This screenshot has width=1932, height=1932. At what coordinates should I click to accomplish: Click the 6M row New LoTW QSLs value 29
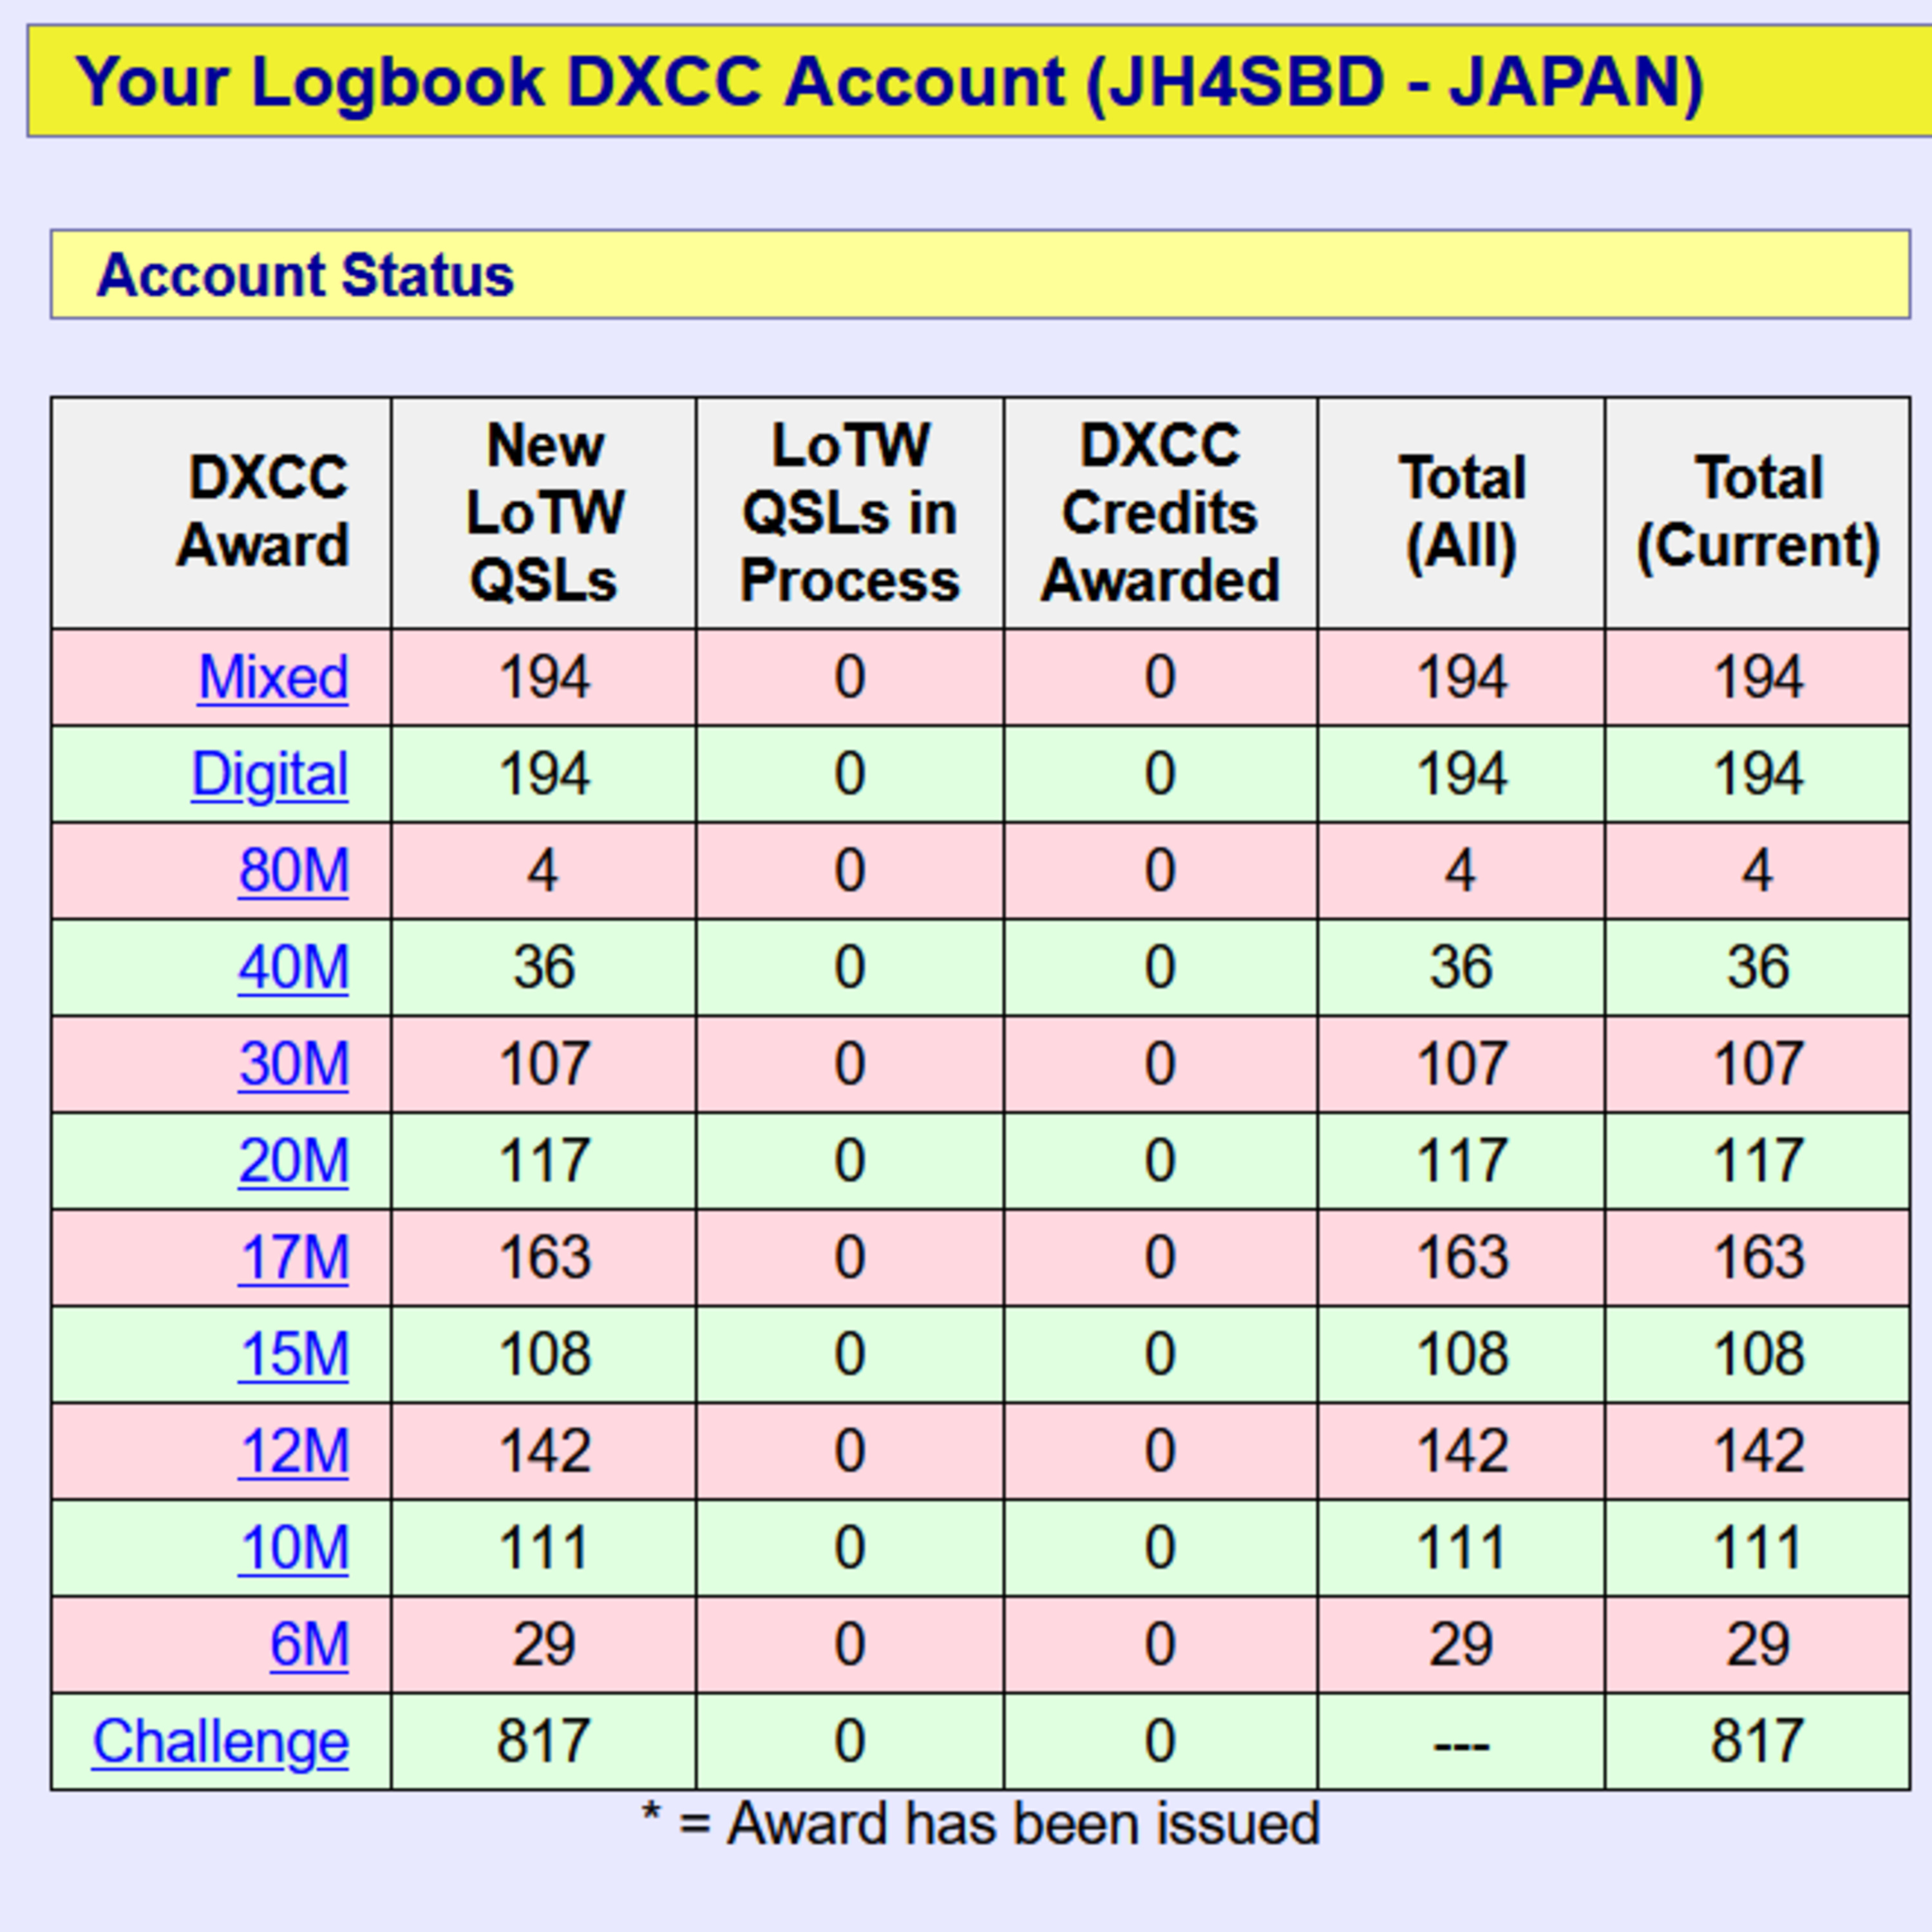point(545,1644)
